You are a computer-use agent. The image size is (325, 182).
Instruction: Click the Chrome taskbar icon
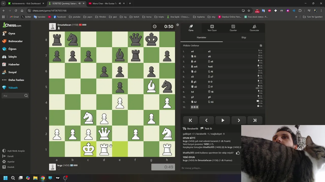[x=43, y=178]
